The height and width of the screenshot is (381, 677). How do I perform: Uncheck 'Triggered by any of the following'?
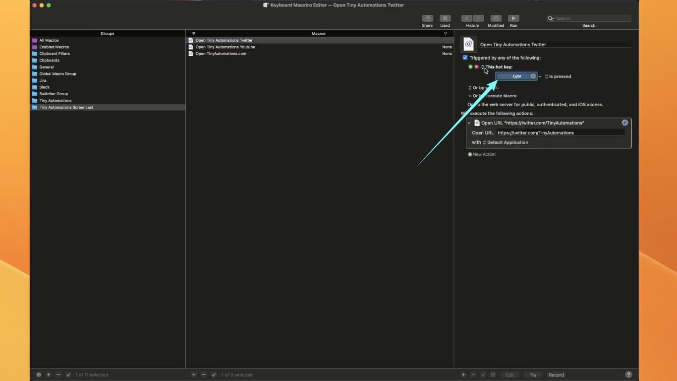coord(465,58)
